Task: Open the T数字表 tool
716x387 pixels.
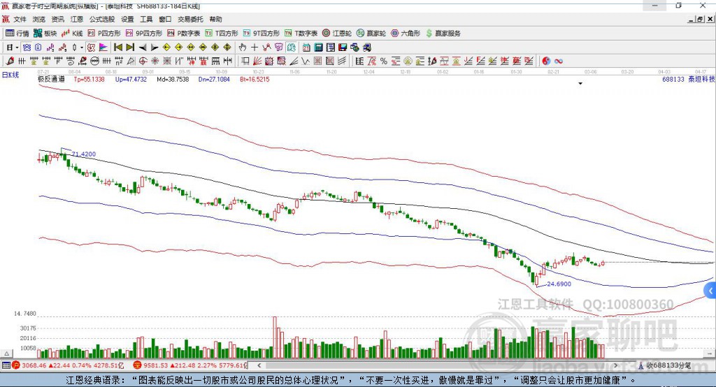Action: [x=301, y=34]
